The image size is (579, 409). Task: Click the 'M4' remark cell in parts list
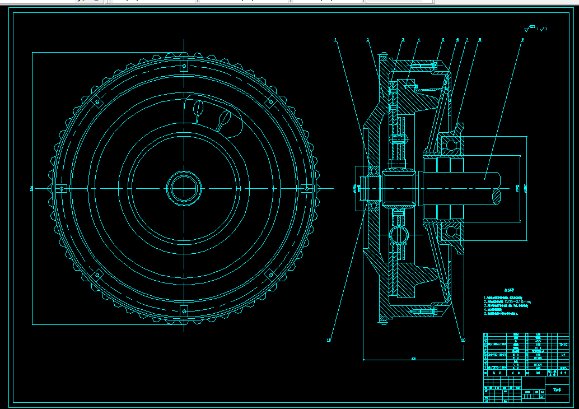(x=563, y=355)
